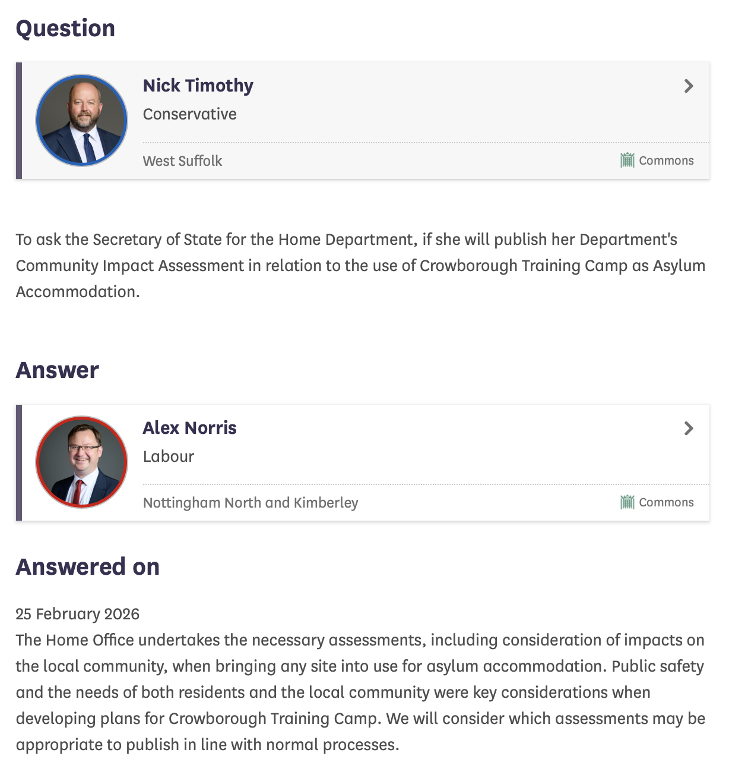Image resolution: width=729 pixels, height=762 pixels.
Task: Click the Commons portcullis icon in Alex Norris's card
Action: 627,502
